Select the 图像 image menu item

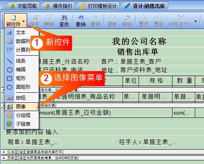(22, 107)
